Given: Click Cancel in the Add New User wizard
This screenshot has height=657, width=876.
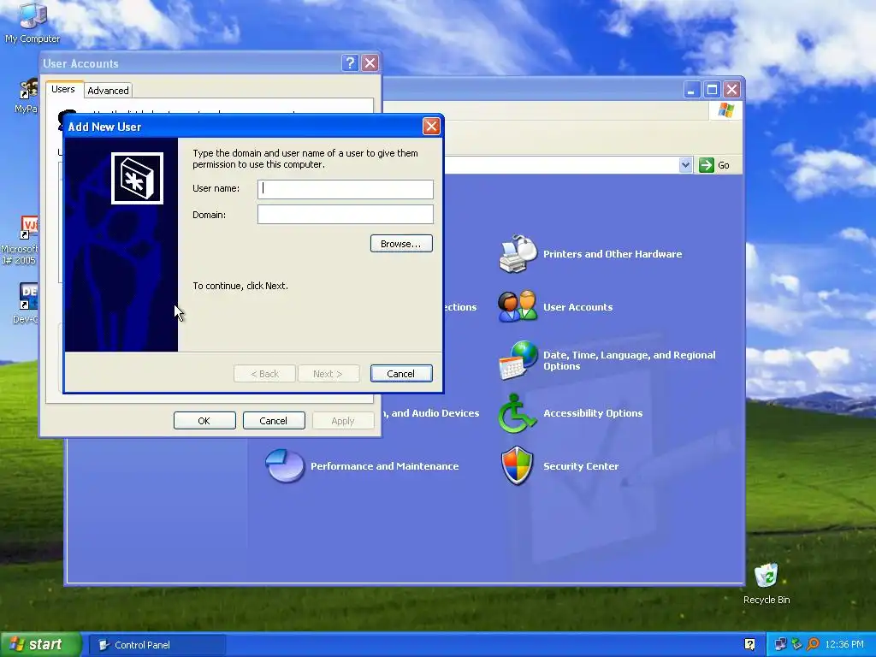Looking at the screenshot, I should [401, 374].
